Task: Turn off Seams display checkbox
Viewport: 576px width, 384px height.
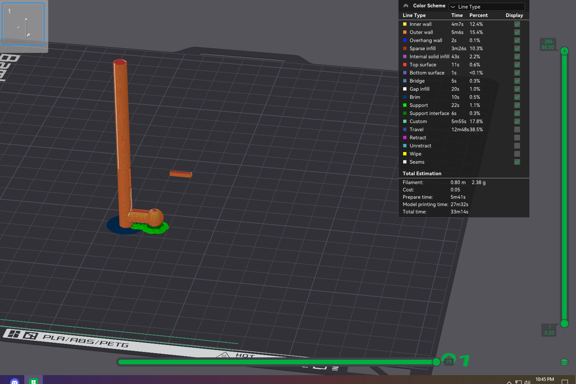Action: [x=517, y=162]
